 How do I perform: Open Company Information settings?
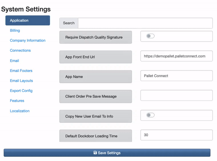[x=28, y=41]
